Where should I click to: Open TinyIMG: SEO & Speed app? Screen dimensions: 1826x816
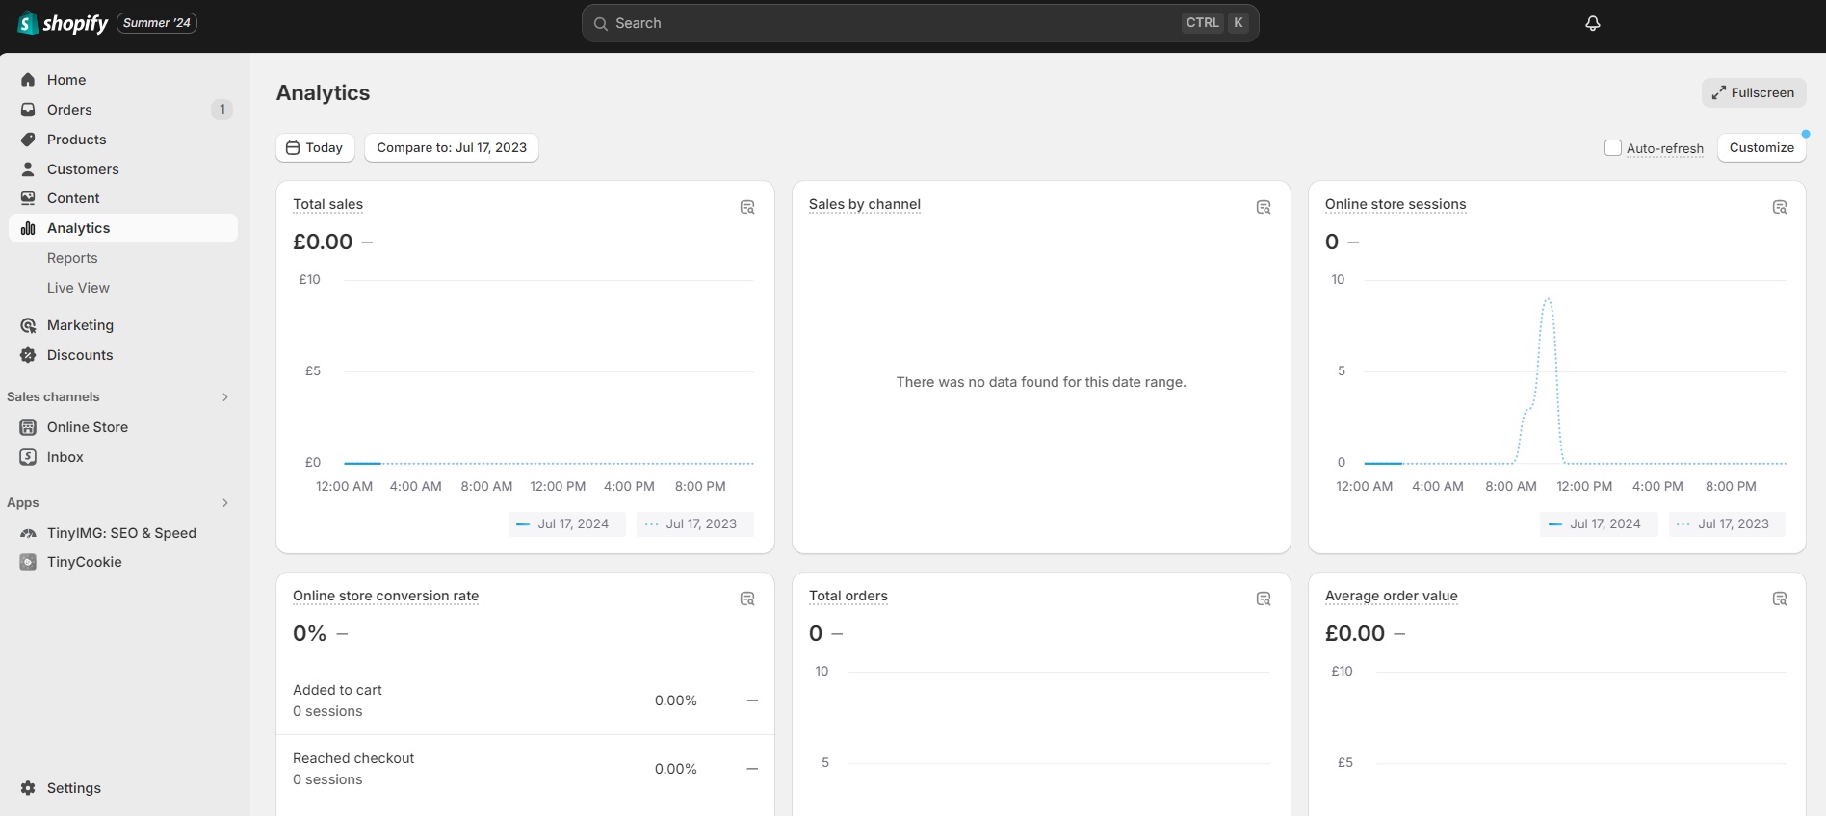click(121, 533)
